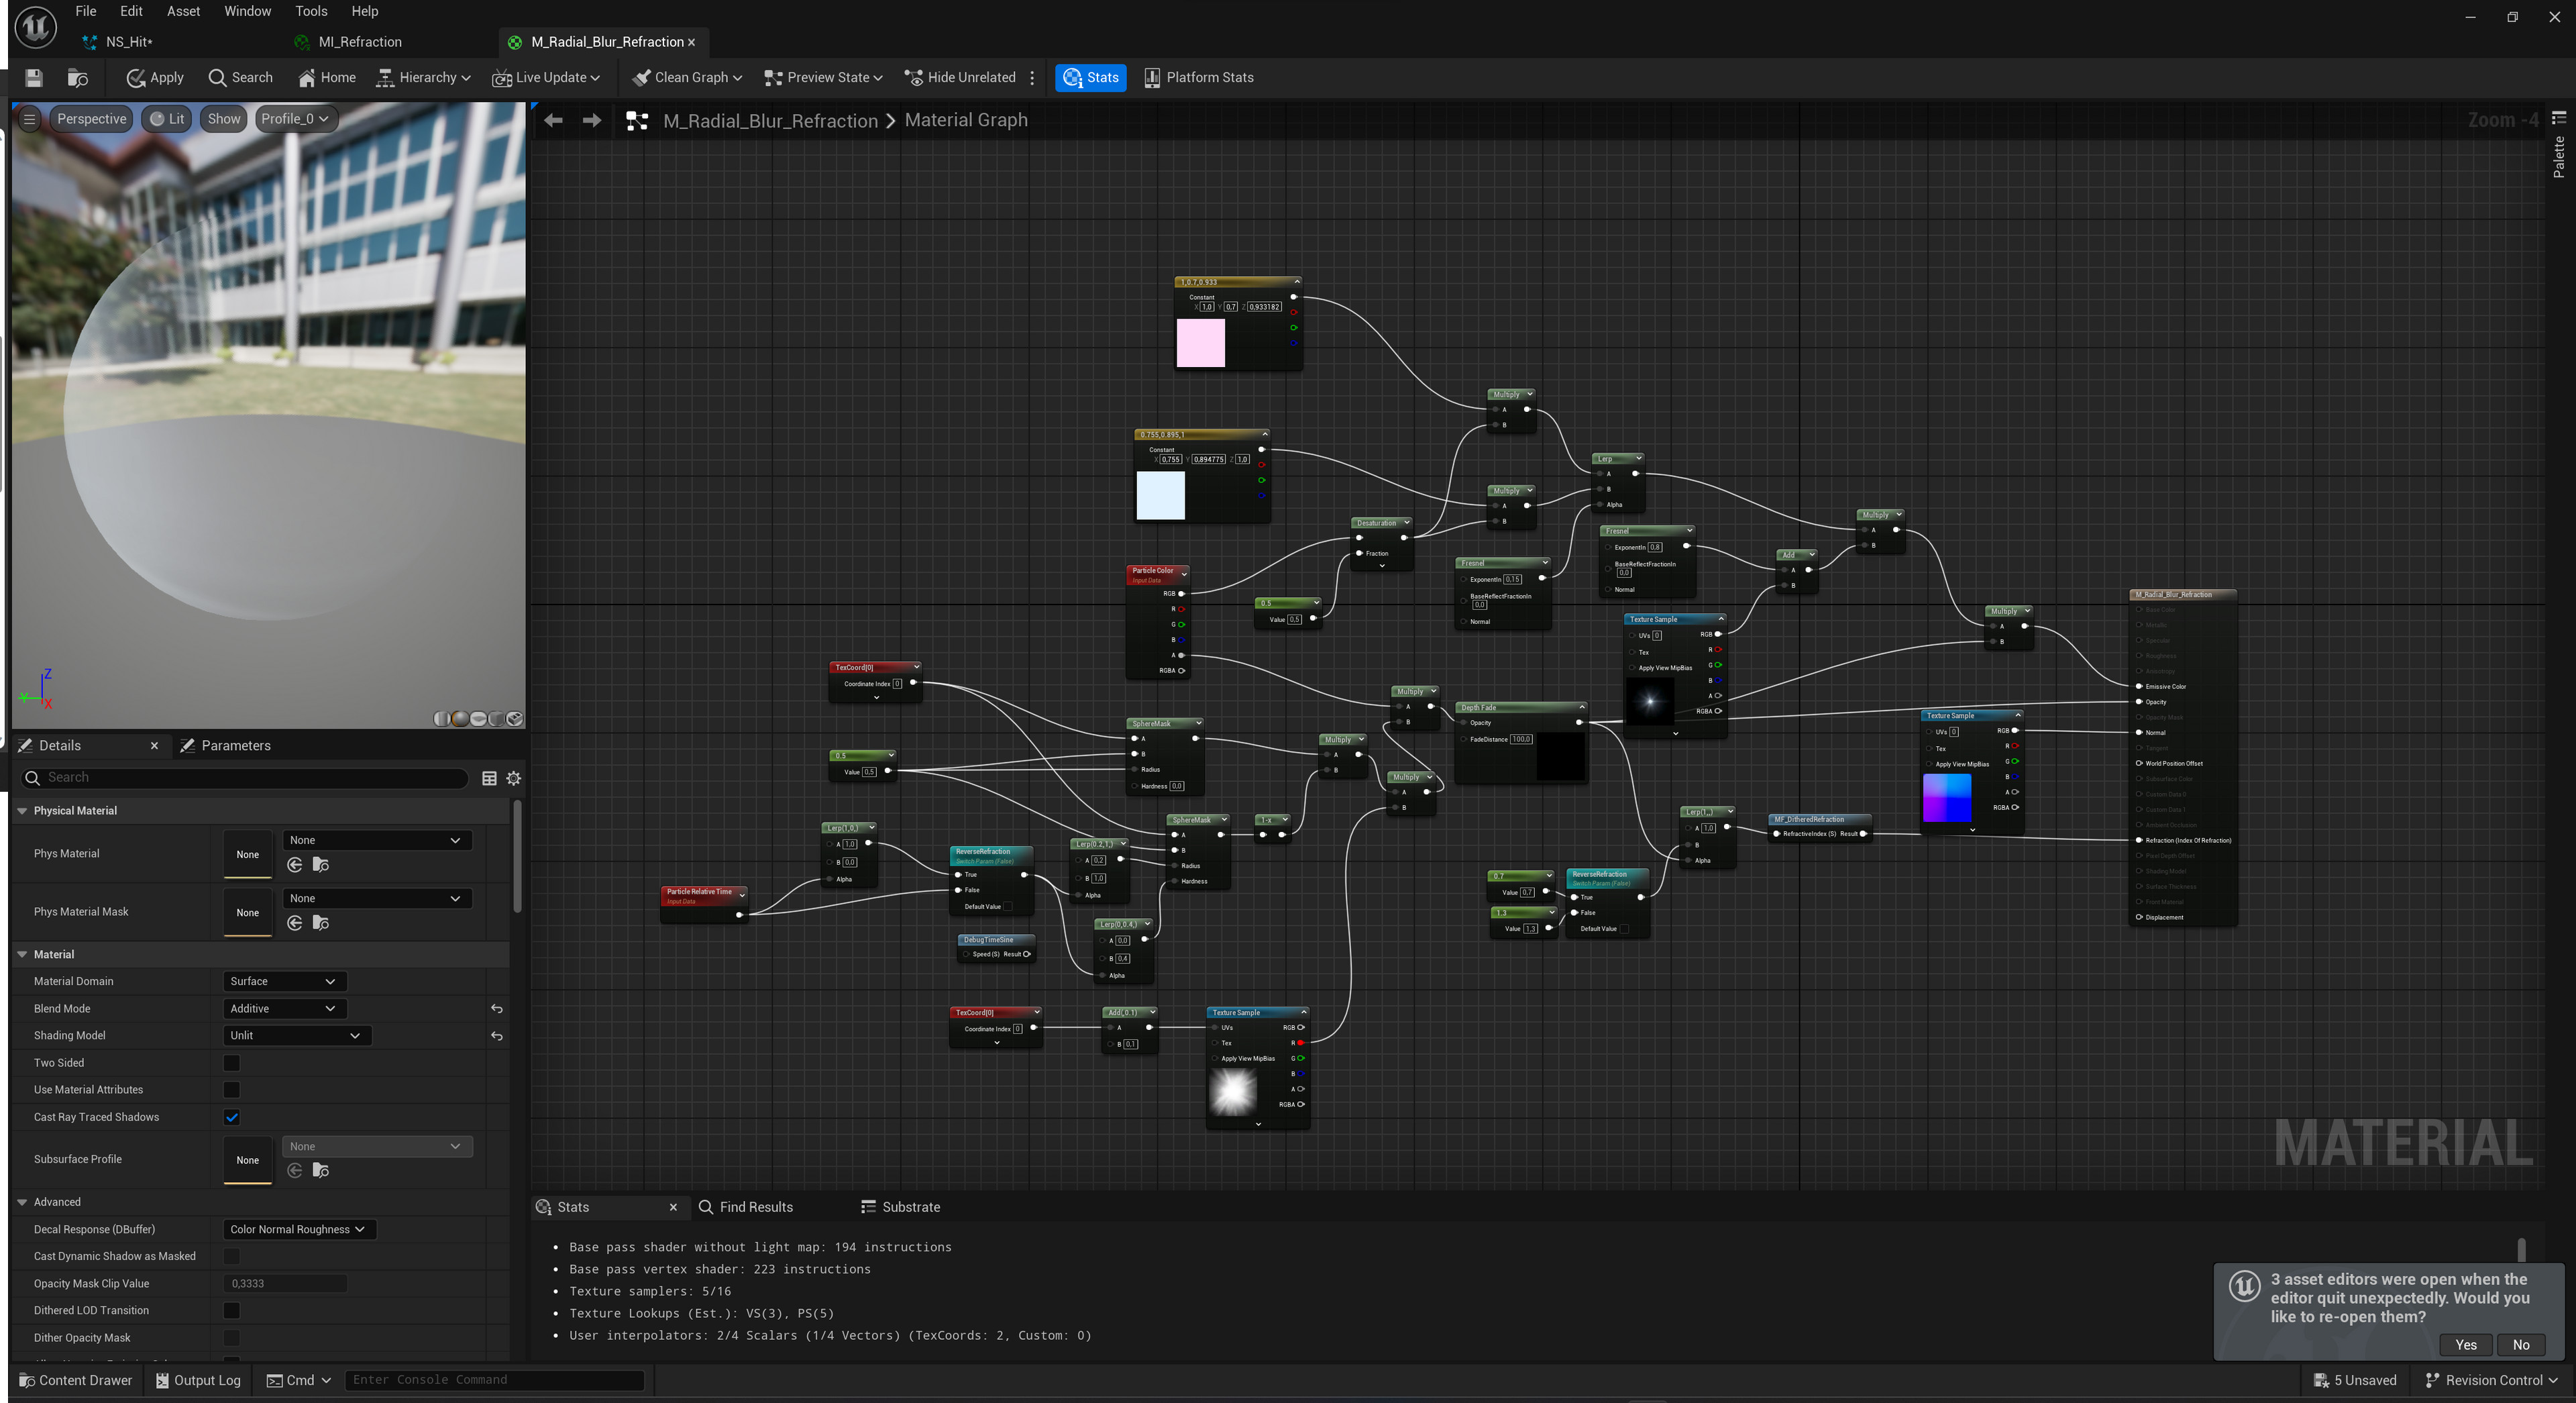Open the Blend Mode dropdown
The image size is (2576, 1403).
284,1009
